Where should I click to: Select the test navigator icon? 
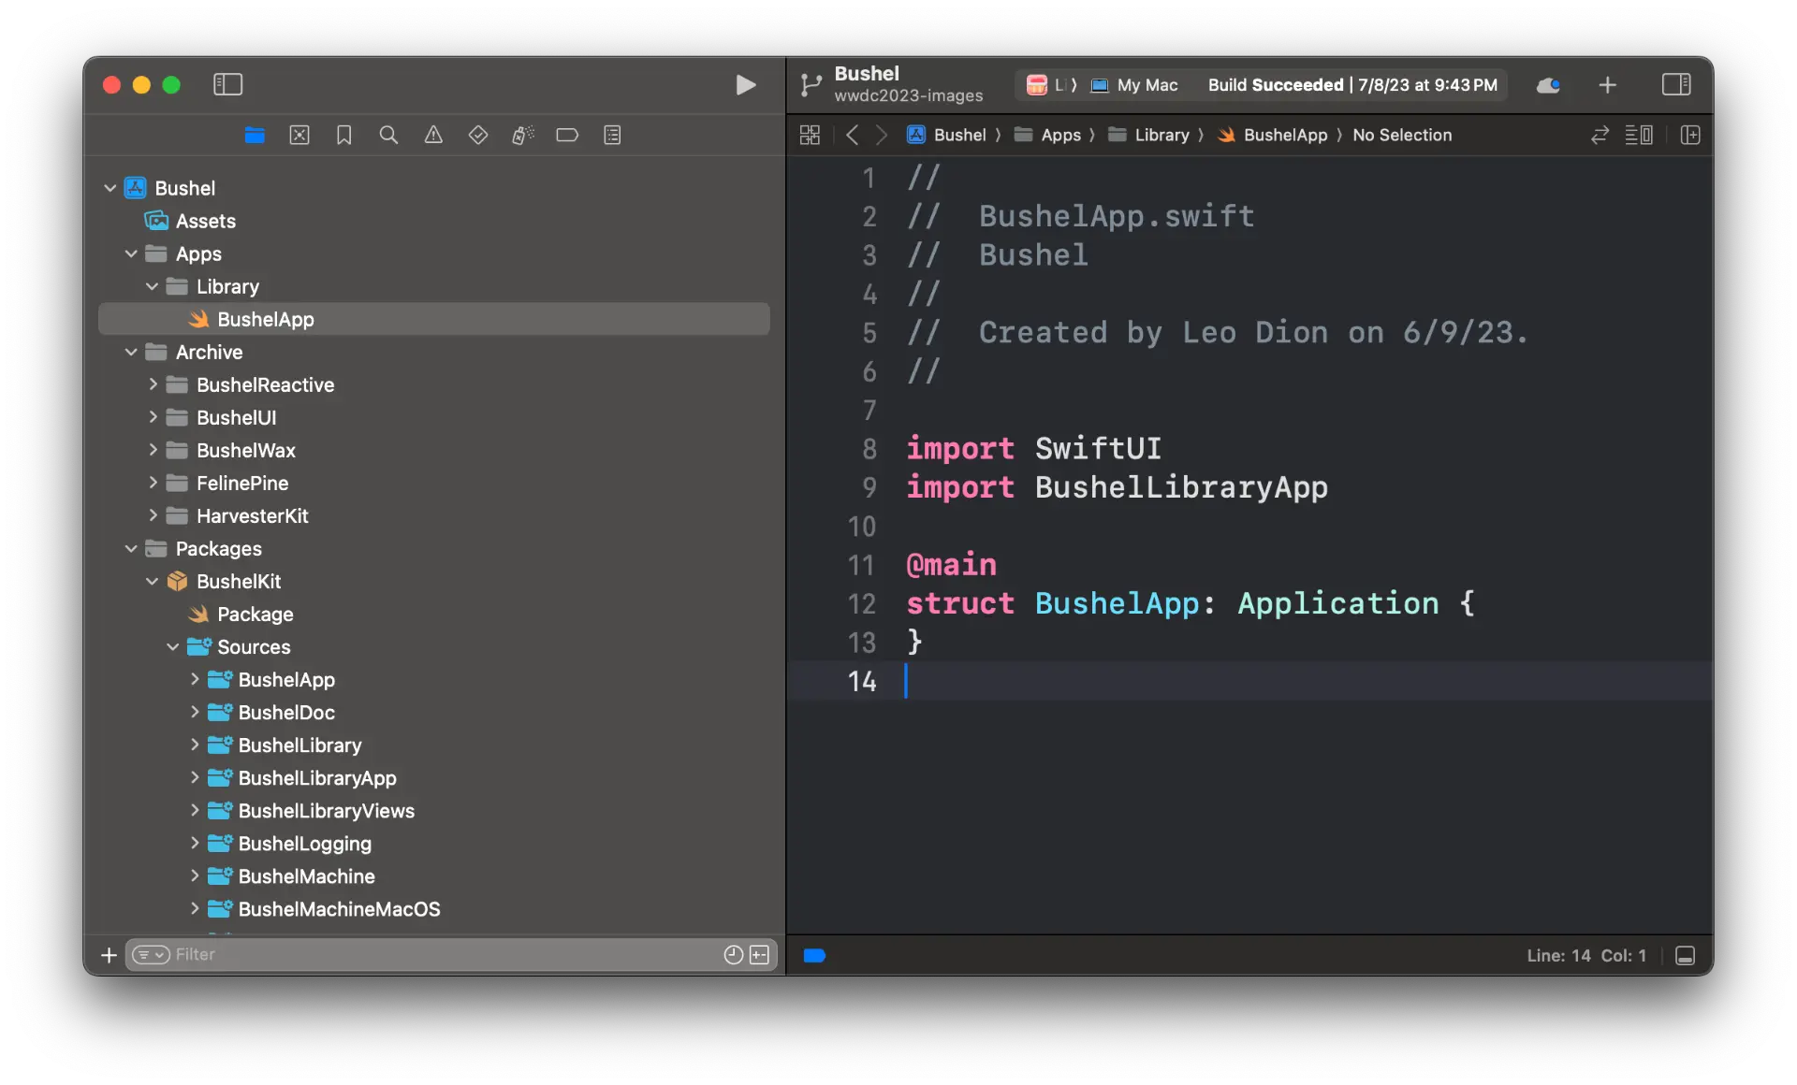476,135
